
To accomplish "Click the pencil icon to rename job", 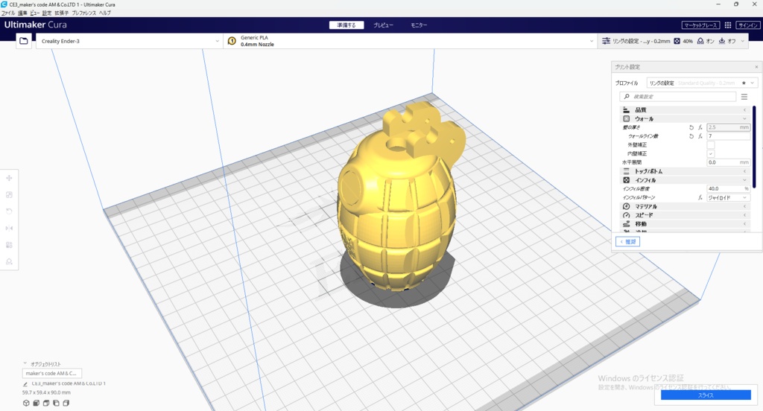I will pyautogui.click(x=25, y=383).
